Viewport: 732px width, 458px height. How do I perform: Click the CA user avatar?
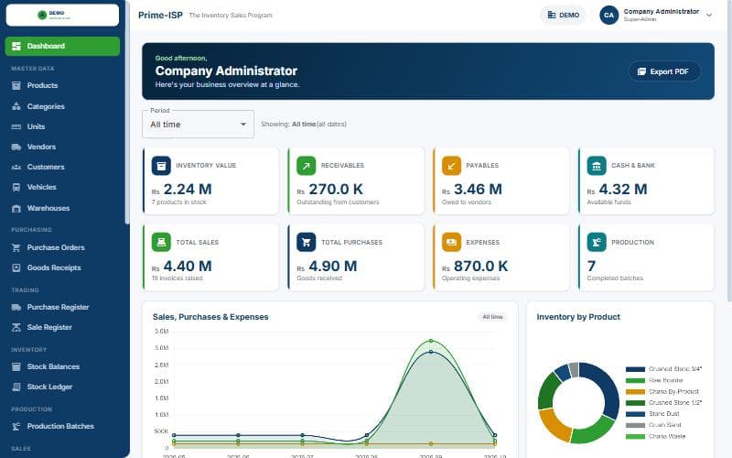[608, 15]
